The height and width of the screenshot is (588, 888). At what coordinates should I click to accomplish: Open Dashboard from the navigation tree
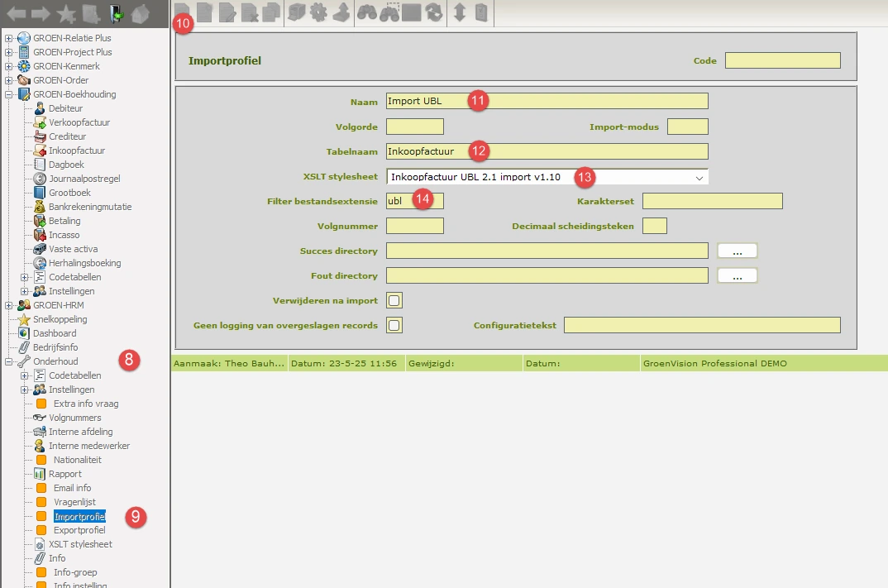click(x=55, y=333)
